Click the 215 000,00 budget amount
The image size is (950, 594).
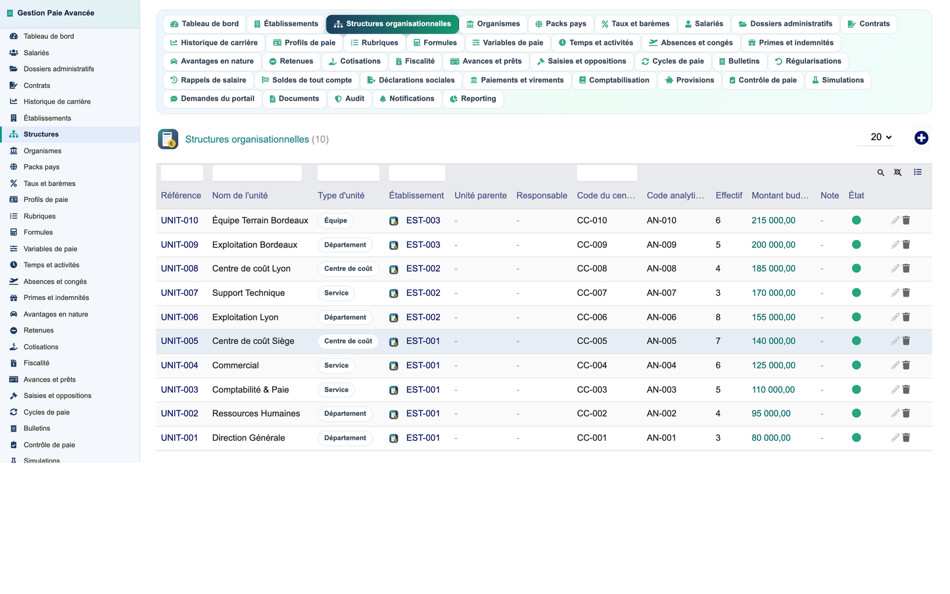click(x=773, y=220)
